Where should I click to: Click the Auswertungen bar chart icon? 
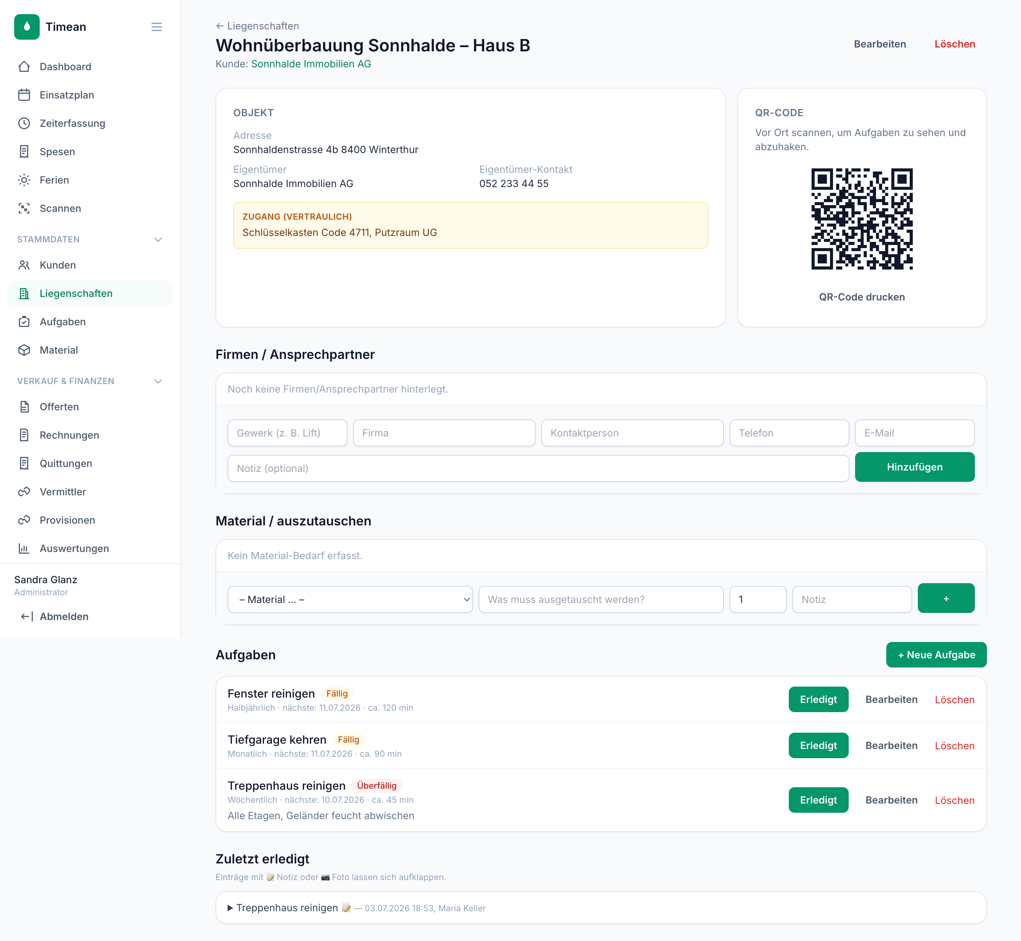click(24, 548)
